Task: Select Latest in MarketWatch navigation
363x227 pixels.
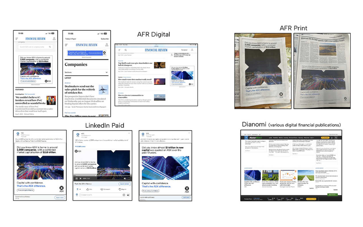Action: 270,138
